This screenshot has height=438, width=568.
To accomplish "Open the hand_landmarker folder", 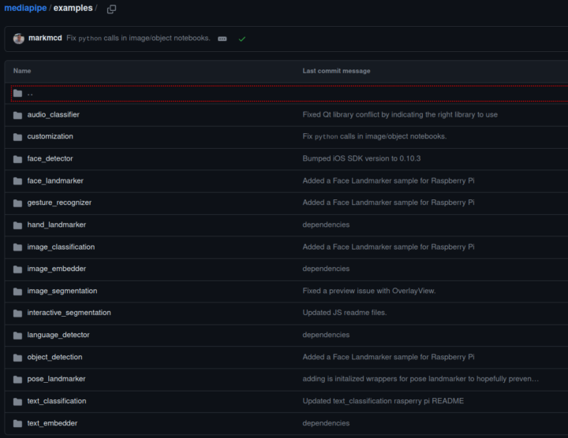I will click(x=57, y=225).
